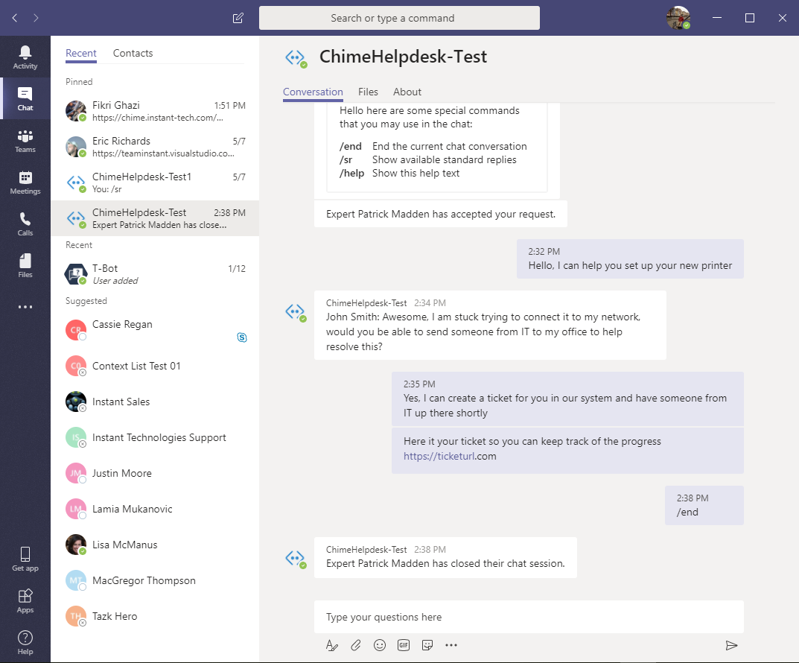The height and width of the screenshot is (663, 799).
Task: Minimize the Teams window
Action: coord(717,18)
